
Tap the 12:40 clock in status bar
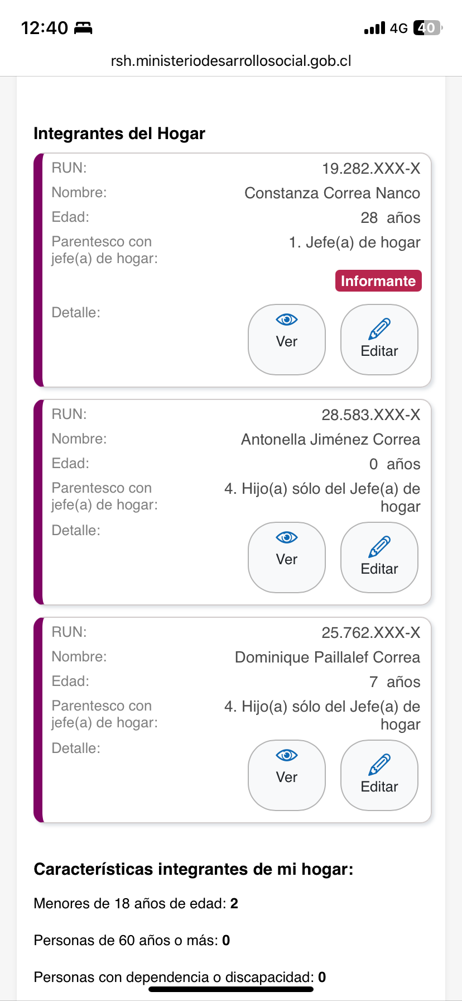click(44, 28)
